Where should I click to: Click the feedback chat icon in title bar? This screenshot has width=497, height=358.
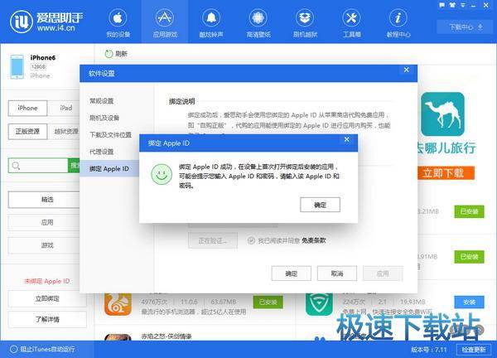(442, 5)
